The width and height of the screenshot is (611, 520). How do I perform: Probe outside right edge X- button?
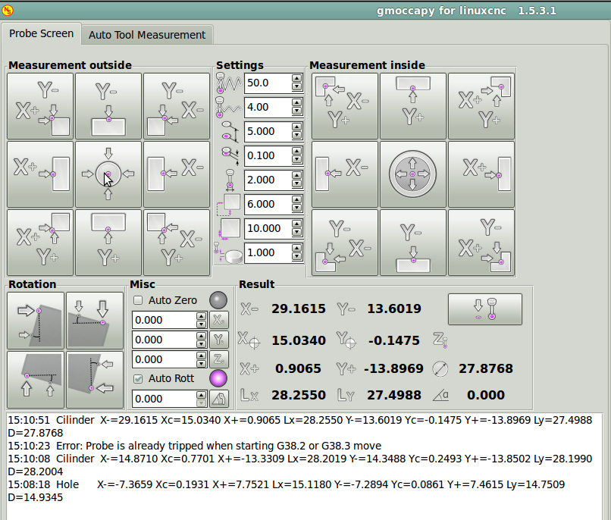pos(177,174)
